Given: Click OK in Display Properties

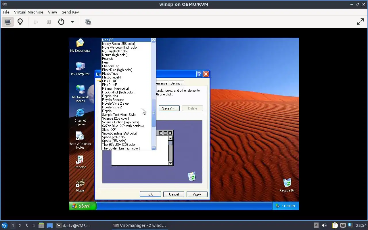Looking at the screenshot, I should tap(150, 194).
